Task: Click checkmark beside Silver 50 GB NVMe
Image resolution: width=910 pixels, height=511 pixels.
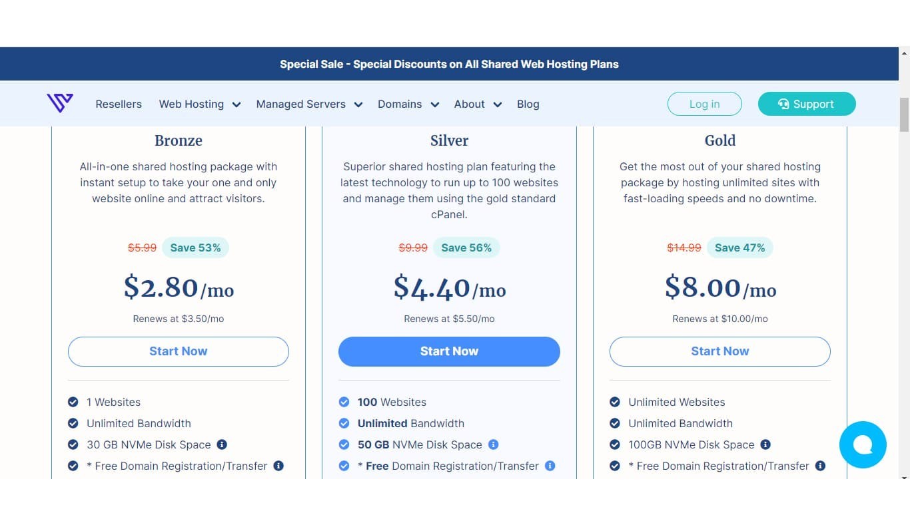Action: coord(344,444)
